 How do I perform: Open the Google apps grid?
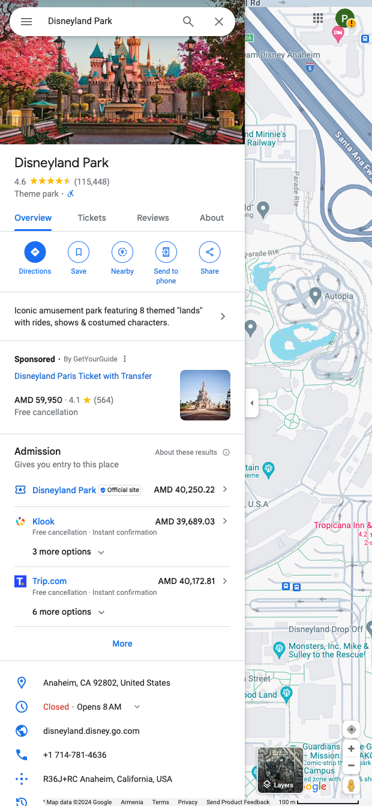click(318, 18)
